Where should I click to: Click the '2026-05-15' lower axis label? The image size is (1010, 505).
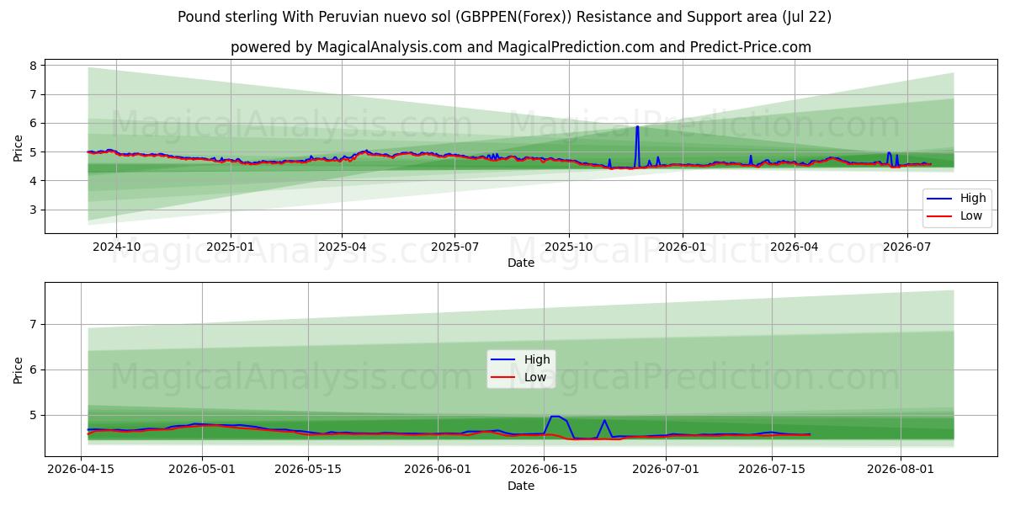pos(308,470)
